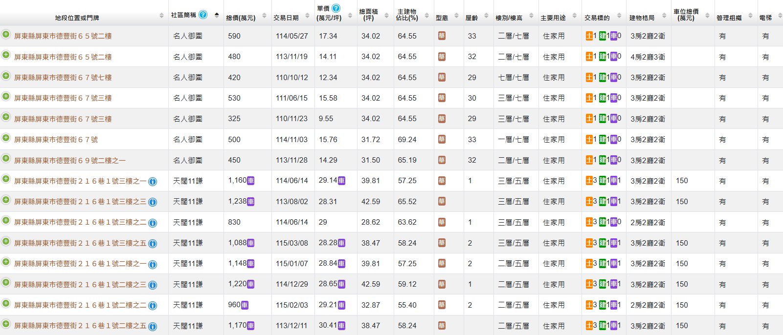This screenshot has width=783, height=335.
Task: Show info icon for 216巷1號二樓之五 address
Action: [x=153, y=327]
